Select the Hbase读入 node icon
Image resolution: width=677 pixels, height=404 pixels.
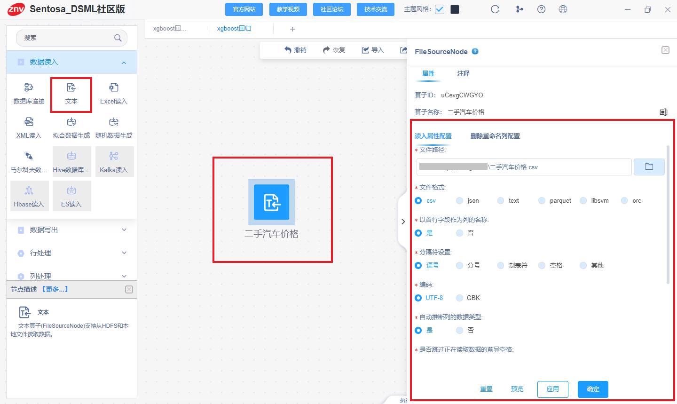pyautogui.click(x=29, y=190)
